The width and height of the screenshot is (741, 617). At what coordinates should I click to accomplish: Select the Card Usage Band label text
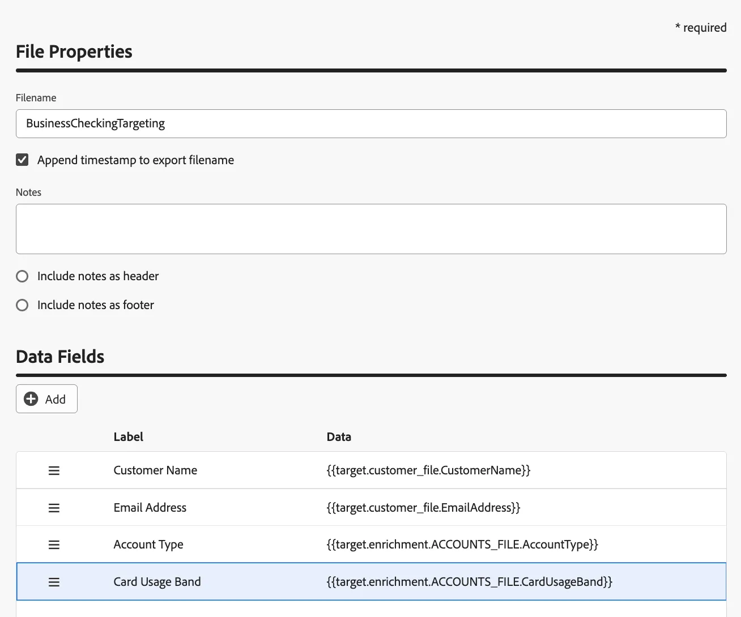coord(157,582)
